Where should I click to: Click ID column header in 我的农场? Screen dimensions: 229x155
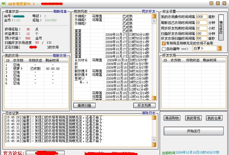tap(8, 60)
